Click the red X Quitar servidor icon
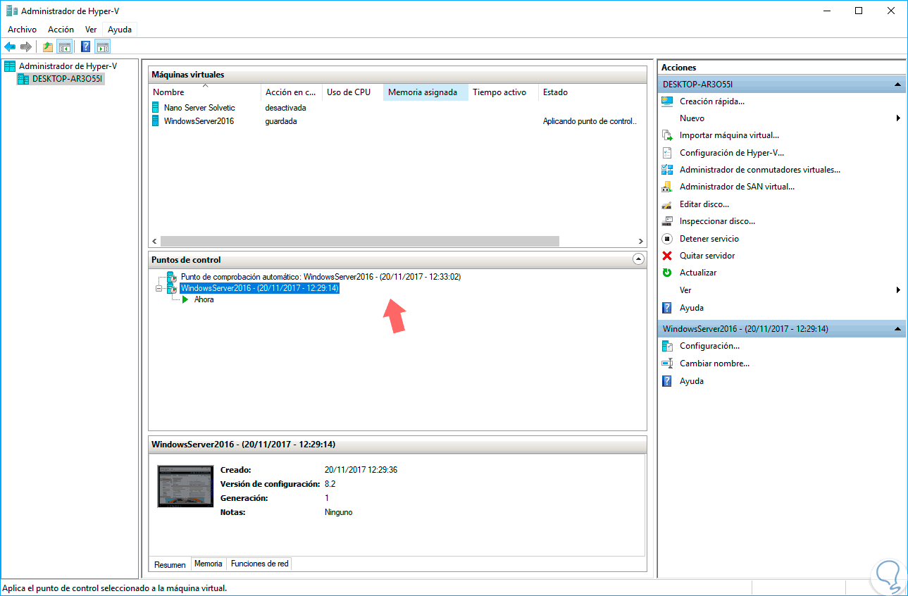 point(667,256)
